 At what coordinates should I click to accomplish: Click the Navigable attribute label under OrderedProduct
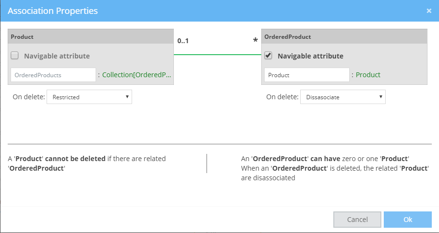tap(310, 56)
